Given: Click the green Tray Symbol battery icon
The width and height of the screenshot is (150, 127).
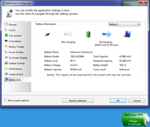Looking at the screenshot, I should 6,35.
